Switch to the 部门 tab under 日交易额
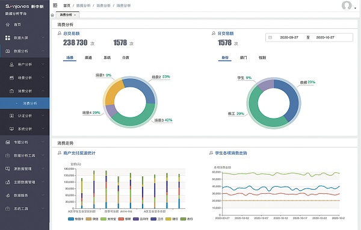 tap(243, 58)
